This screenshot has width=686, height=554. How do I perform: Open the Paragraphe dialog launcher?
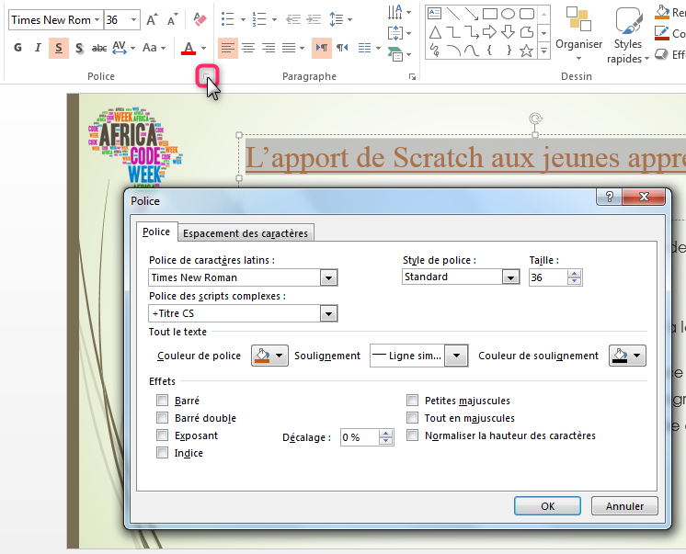(412, 77)
